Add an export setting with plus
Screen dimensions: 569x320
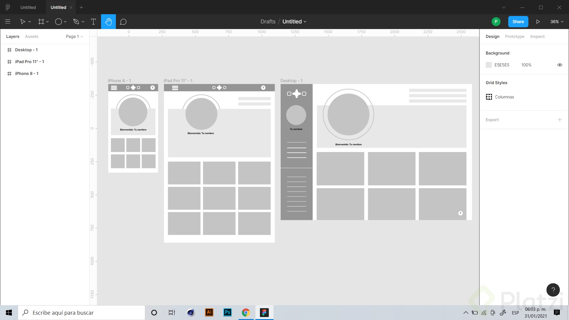pyautogui.click(x=560, y=120)
